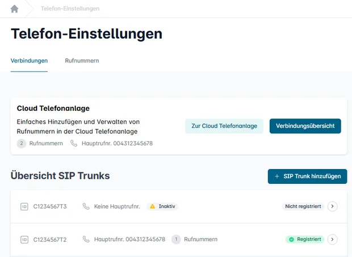
Task: Click the 1 Rufnummern badge in T2 row
Action: tap(176, 239)
